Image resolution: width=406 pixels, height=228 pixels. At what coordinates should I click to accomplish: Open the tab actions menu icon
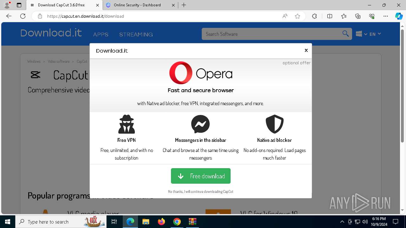pos(19,5)
